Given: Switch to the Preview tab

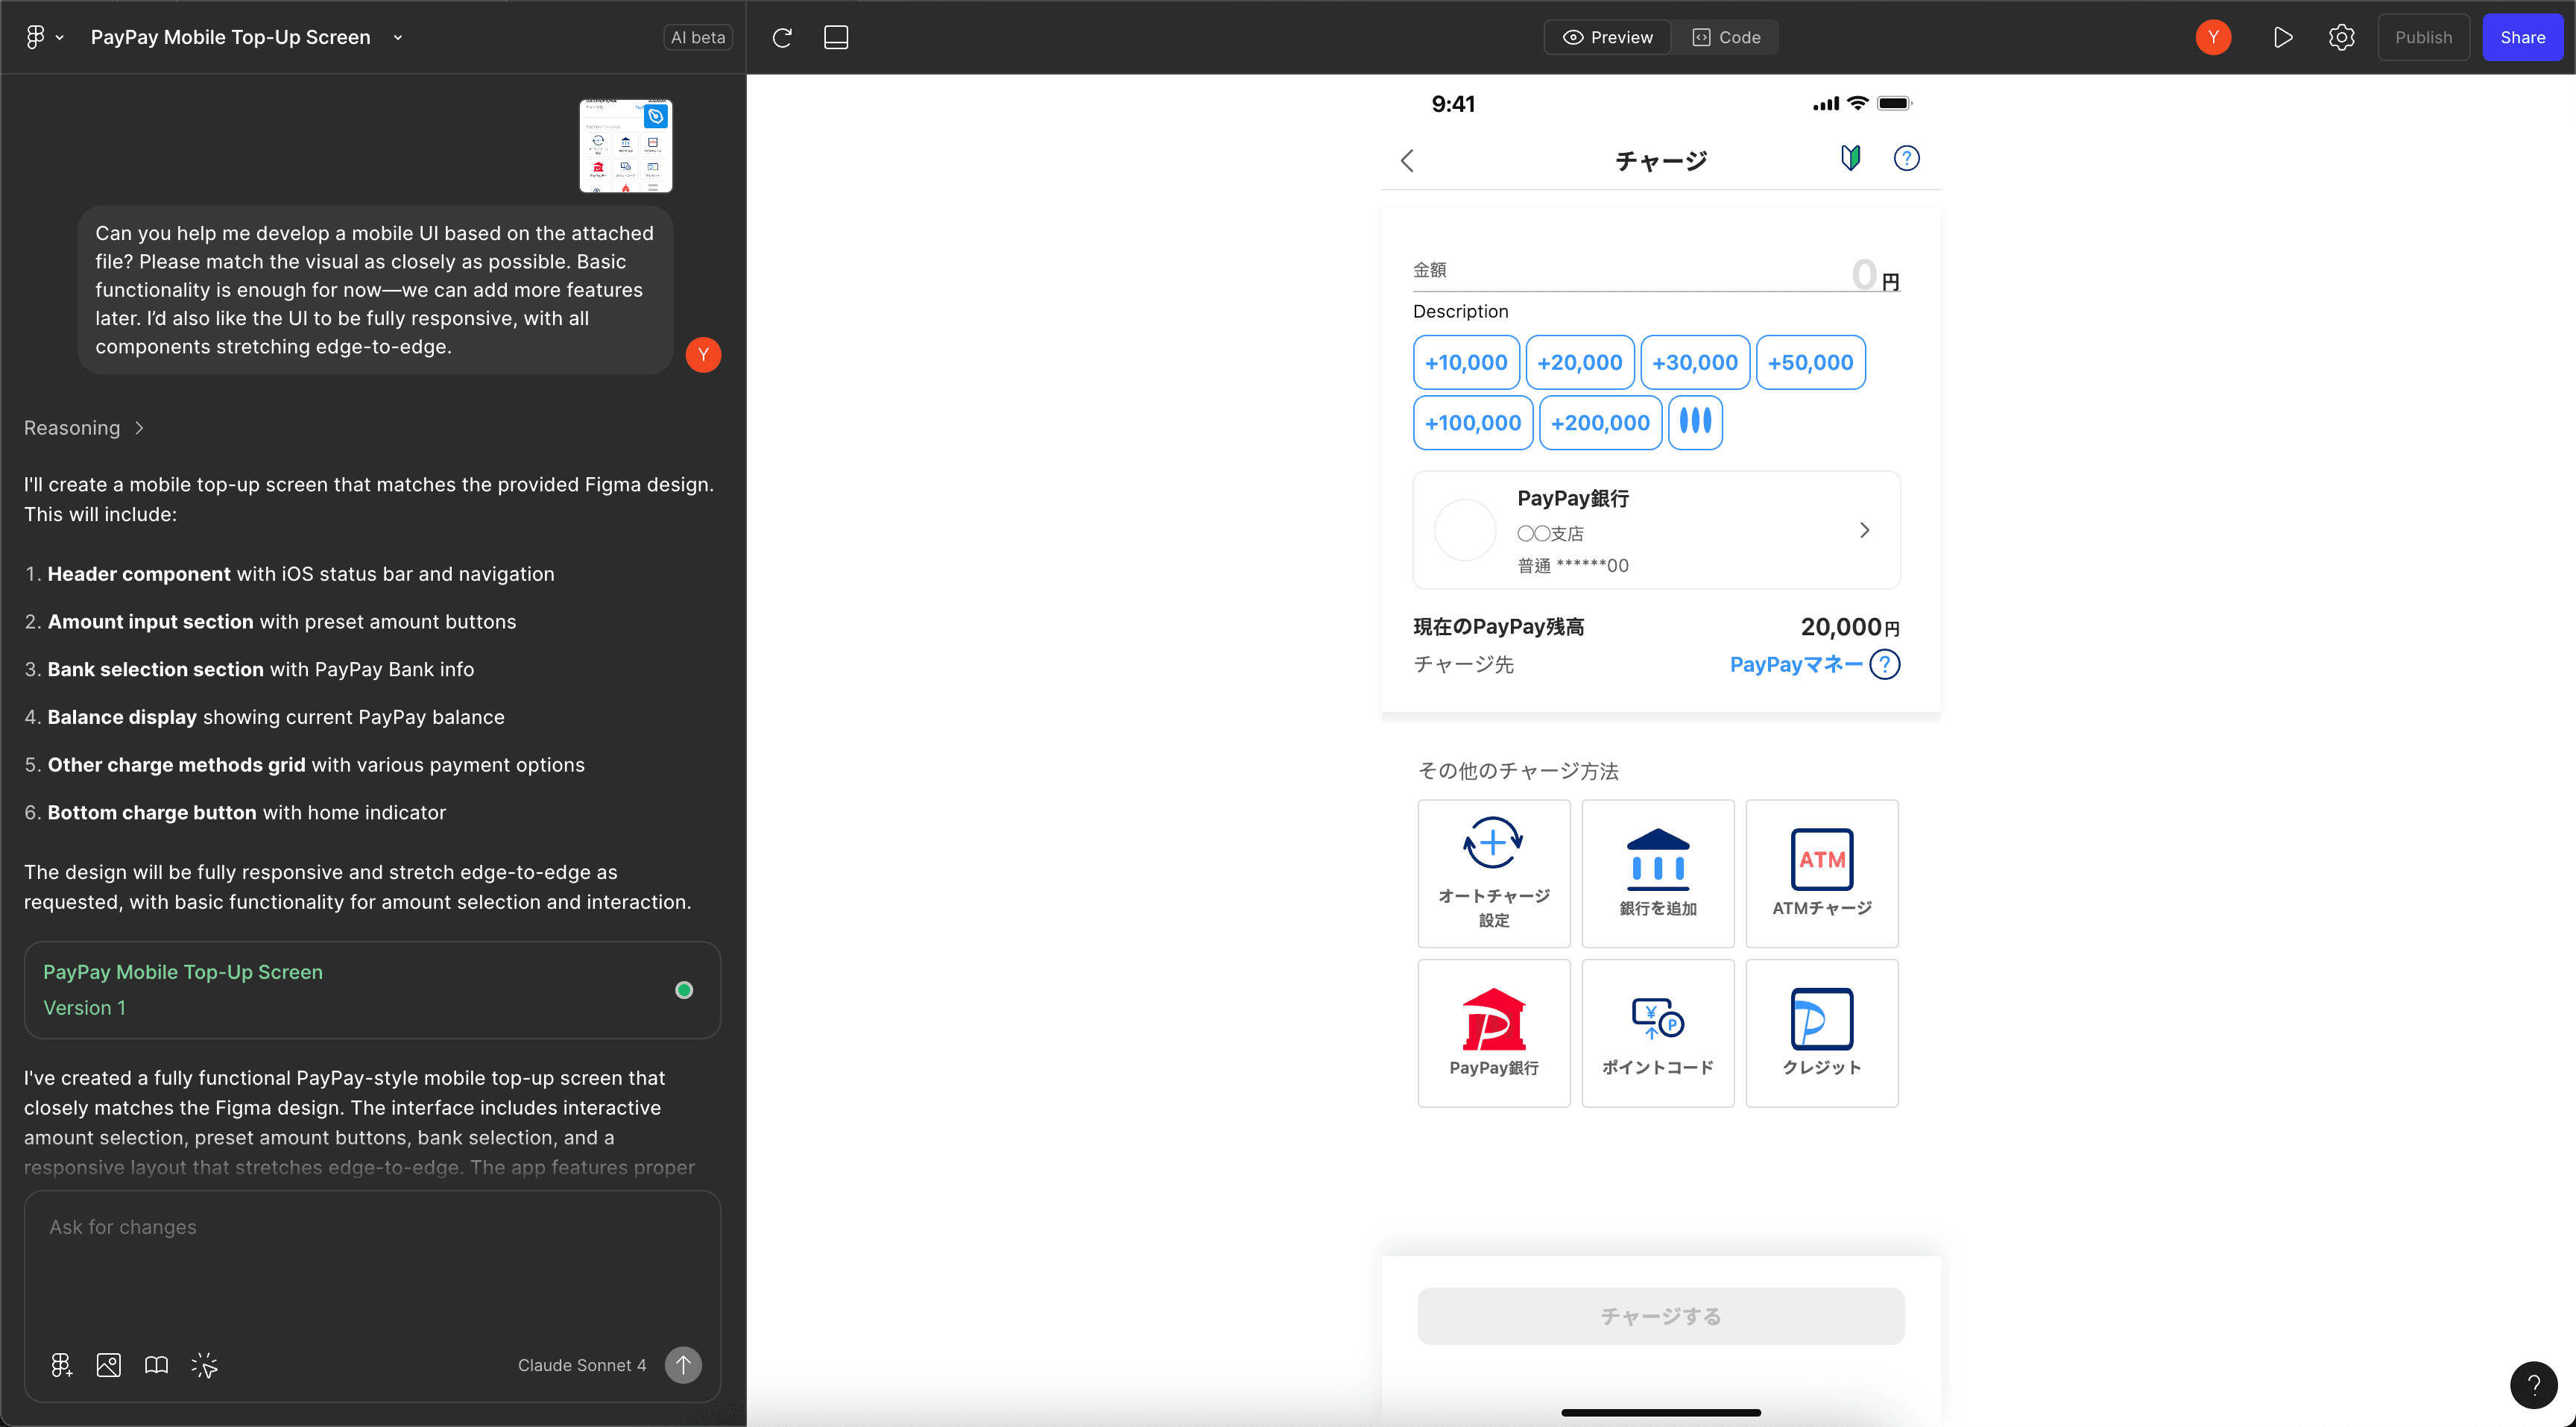Looking at the screenshot, I should click(x=1608, y=37).
